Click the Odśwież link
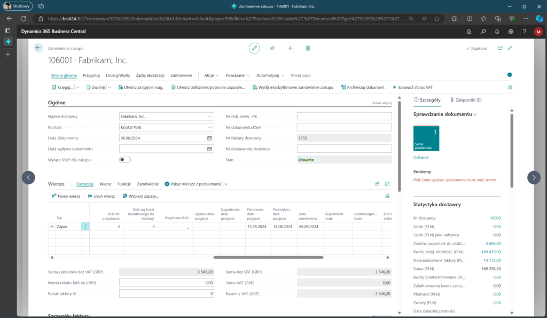The image size is (547, 318). 421,158
